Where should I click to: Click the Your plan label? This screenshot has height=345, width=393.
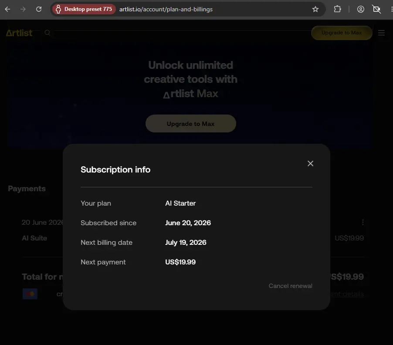96,203
